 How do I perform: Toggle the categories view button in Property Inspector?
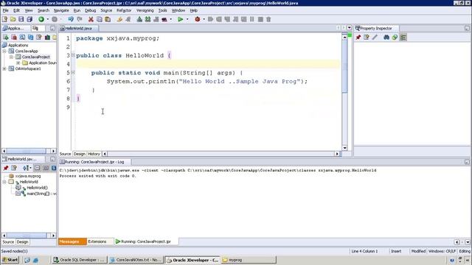pos(403,38)
